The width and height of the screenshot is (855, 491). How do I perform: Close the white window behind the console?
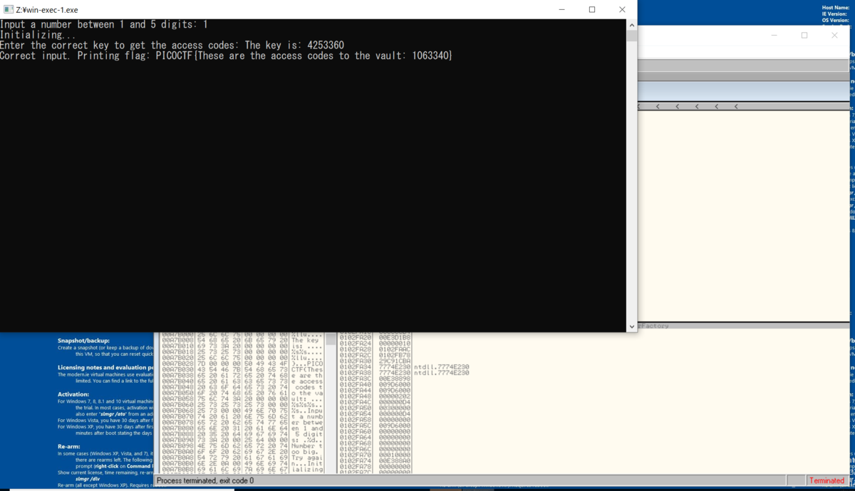click(834, 35)
